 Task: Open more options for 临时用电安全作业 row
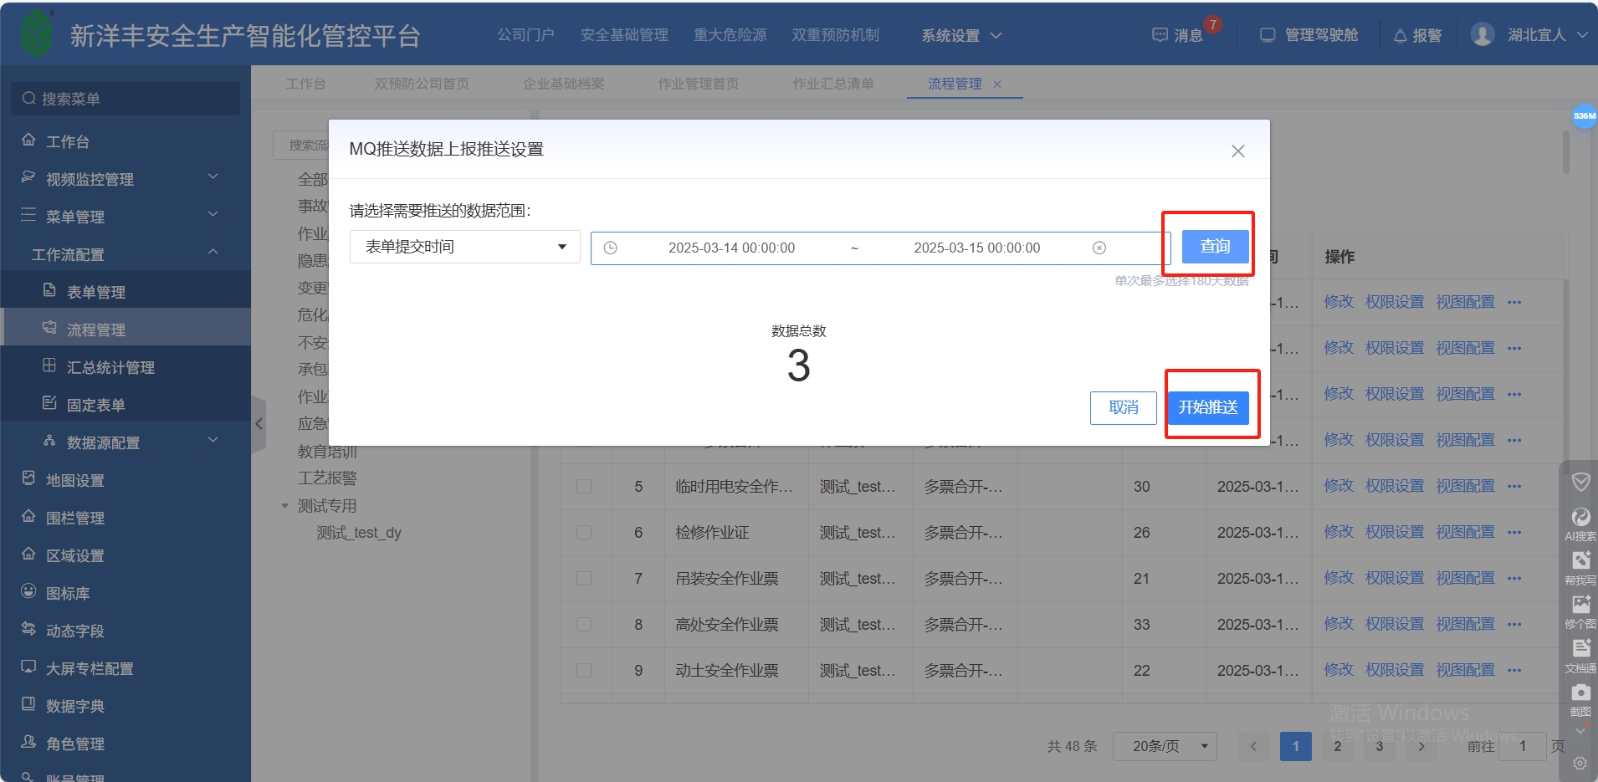coord(1514,486)
